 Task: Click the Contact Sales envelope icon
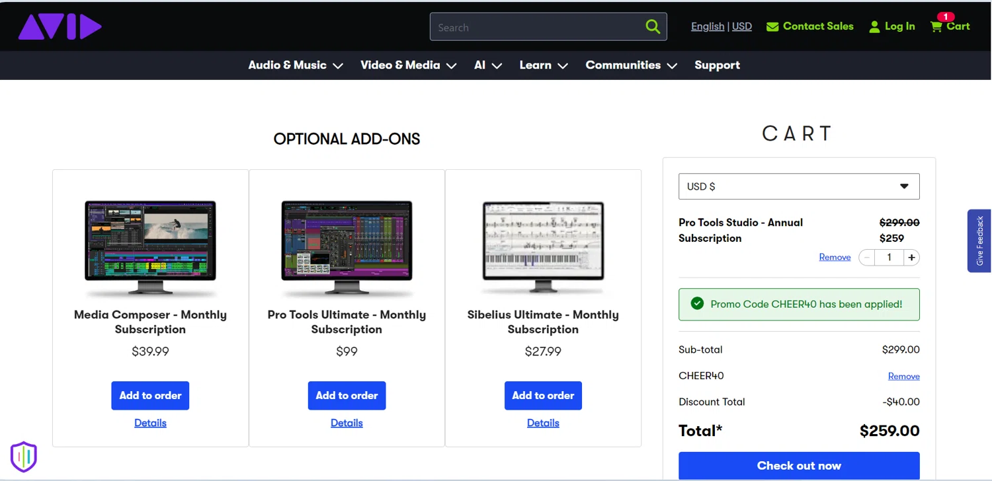772,26
